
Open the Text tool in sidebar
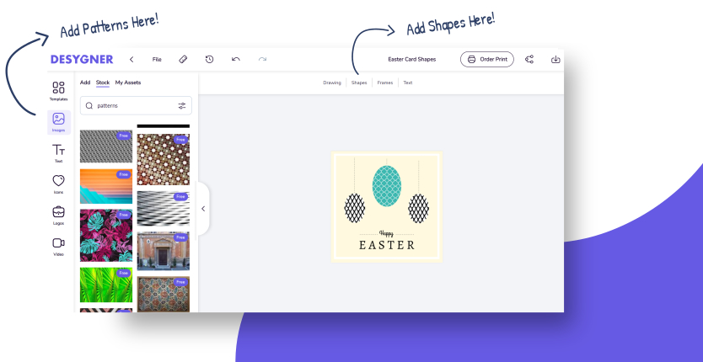pyautogui.click(x=58, y=152)
